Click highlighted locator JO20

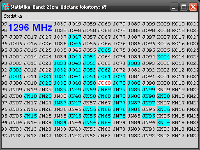tap(45, 83)
